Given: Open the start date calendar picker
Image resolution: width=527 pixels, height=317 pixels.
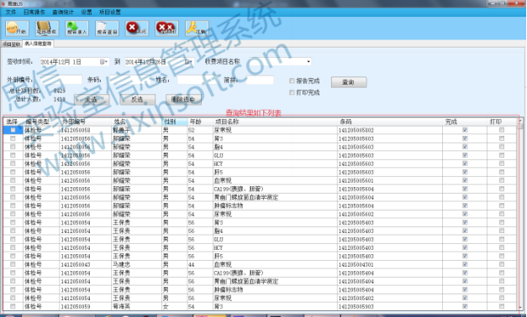Looking at the screenshot, I should coord(103,62).
